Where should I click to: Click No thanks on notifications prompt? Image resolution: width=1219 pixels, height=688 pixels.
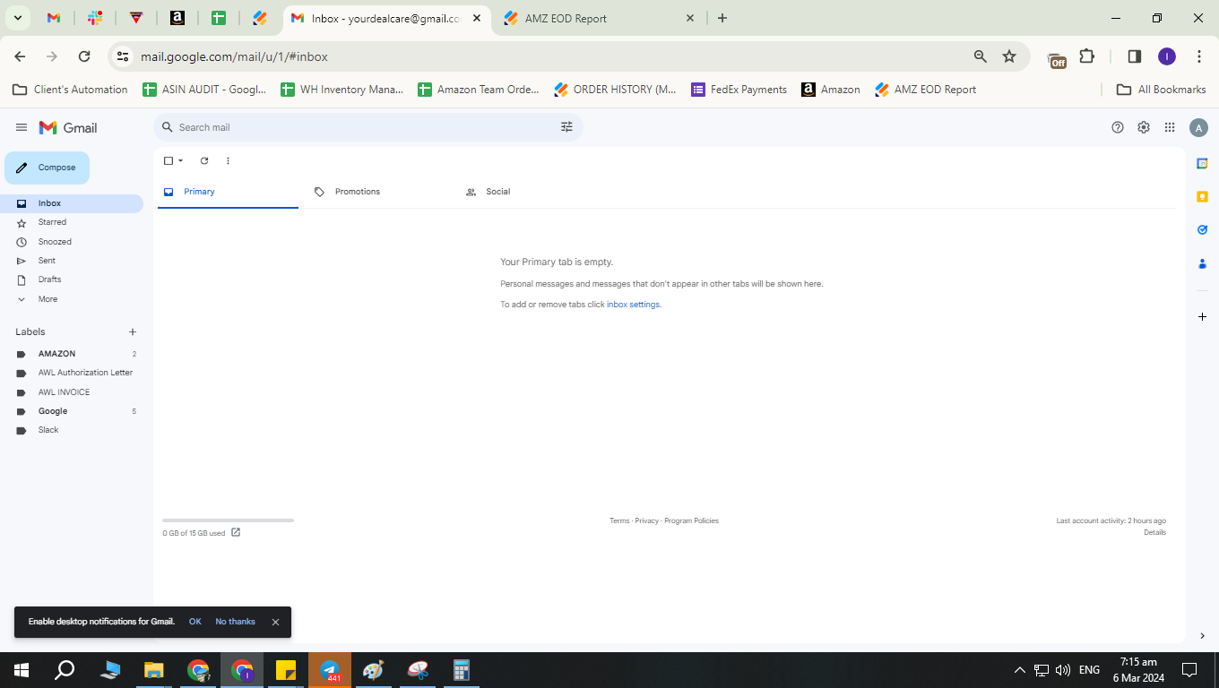tap(235, 622)
